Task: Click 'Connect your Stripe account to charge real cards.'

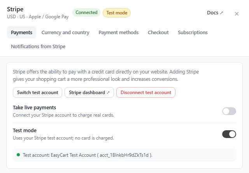Action: (x=63, y=115)
